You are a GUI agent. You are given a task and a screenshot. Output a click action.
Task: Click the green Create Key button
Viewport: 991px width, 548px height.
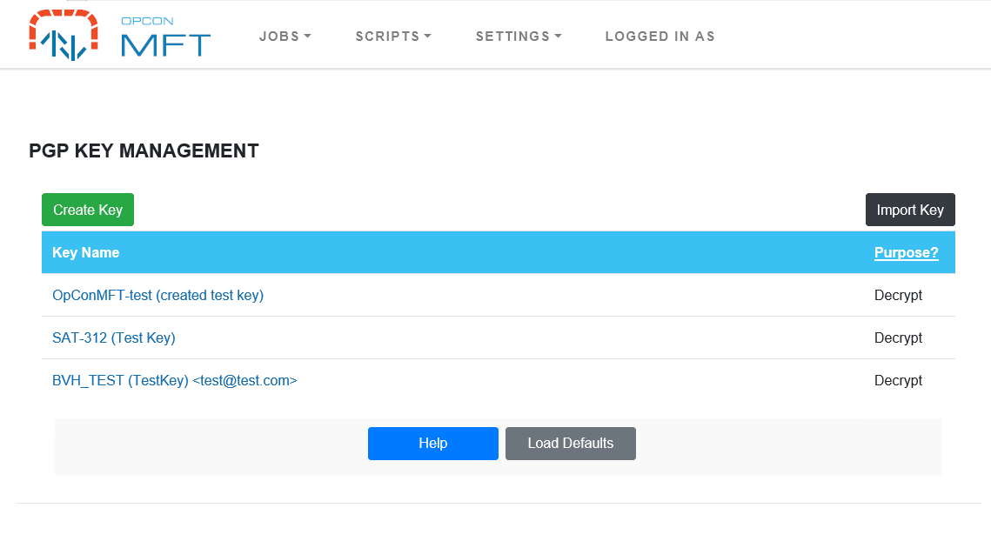[x=88, y=210]
